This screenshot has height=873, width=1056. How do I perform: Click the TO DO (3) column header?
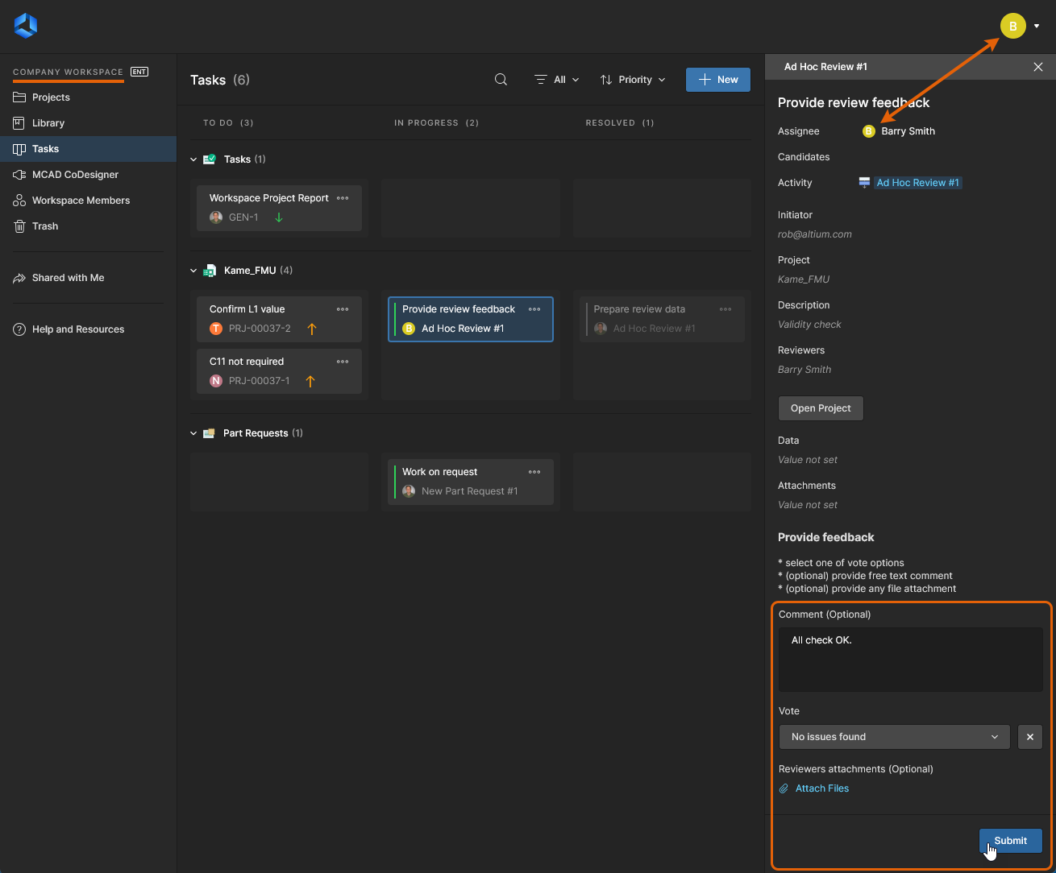228,123
